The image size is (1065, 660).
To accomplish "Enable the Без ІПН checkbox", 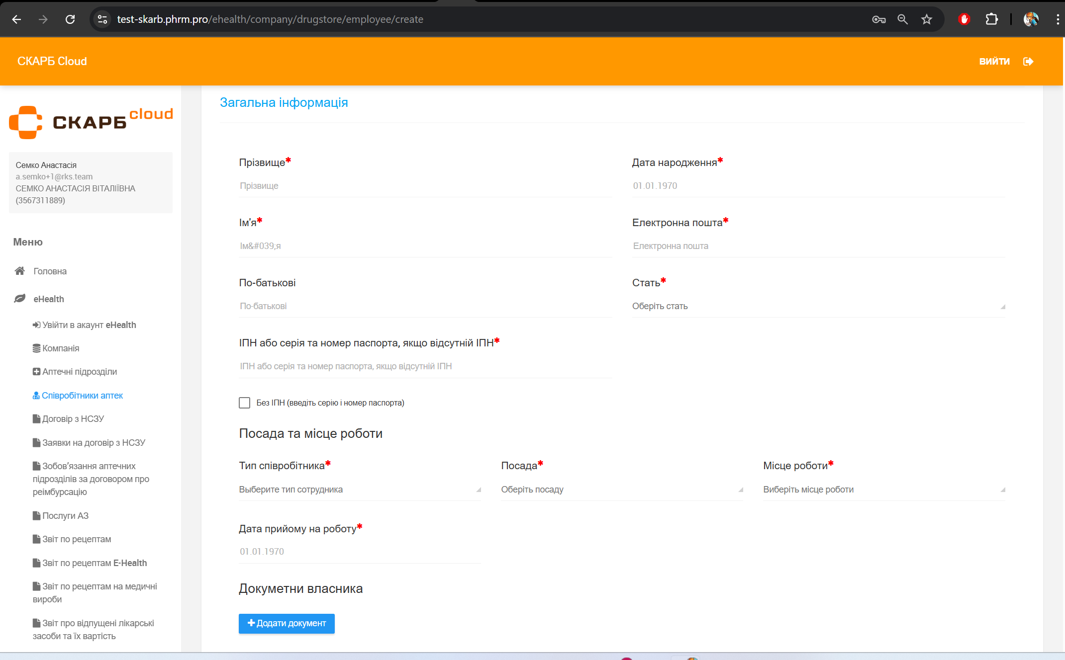I will 244,403.
